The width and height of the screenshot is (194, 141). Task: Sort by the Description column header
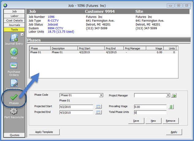click(64, 48)
